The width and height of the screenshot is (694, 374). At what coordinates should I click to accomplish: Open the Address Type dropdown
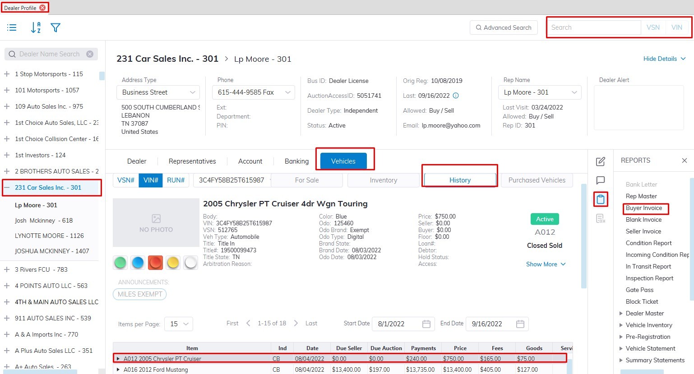[x=158, y=92]
